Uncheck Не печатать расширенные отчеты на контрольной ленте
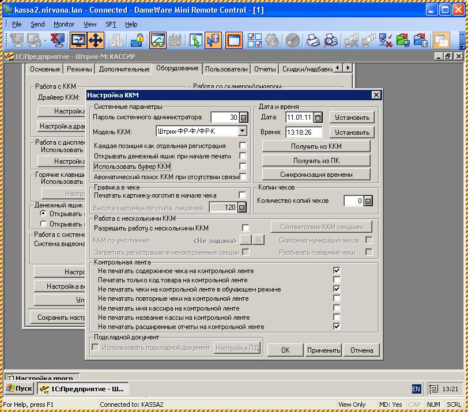Viewport: 468px width, 412px height. 337,326
